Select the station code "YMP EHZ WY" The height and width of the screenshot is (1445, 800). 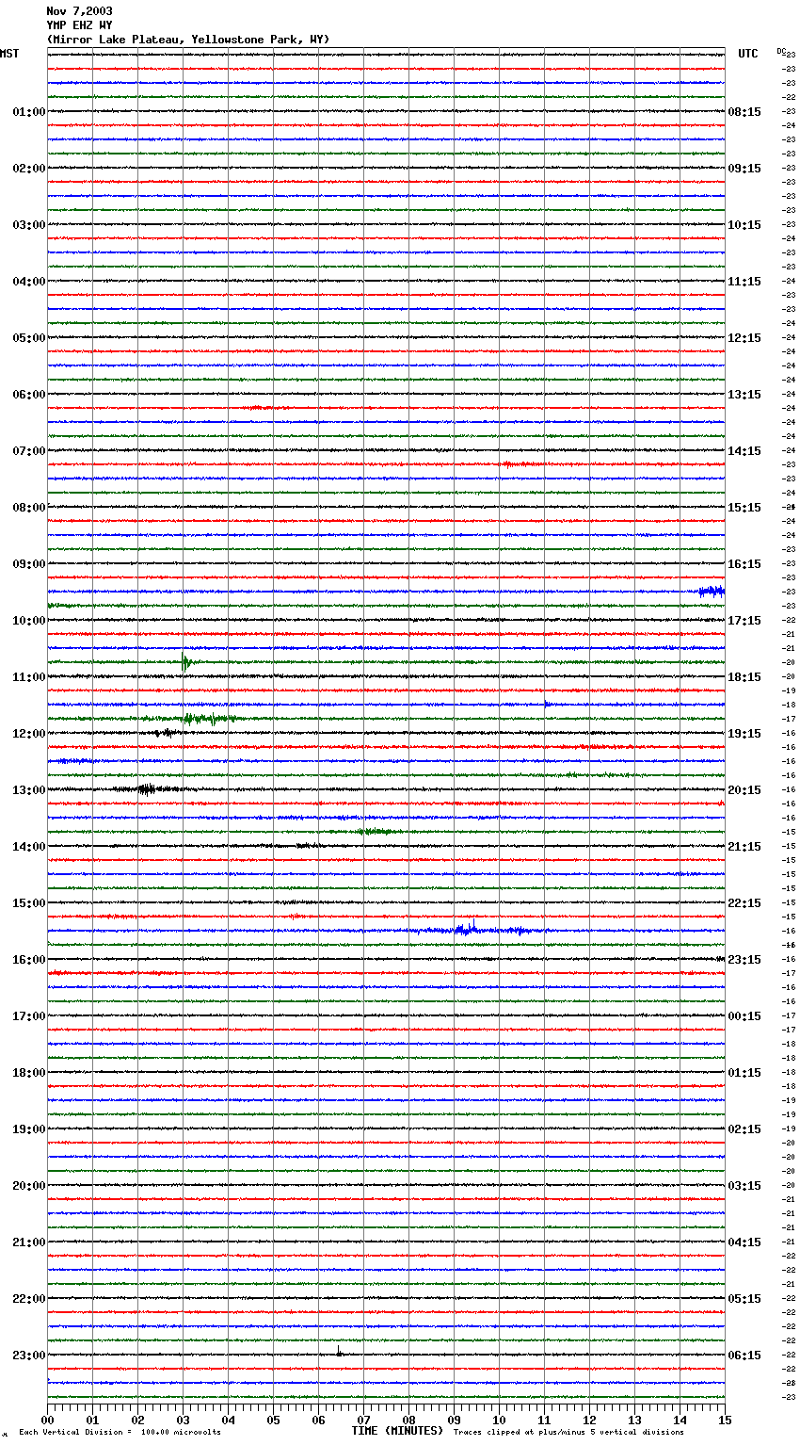(79, 25)
